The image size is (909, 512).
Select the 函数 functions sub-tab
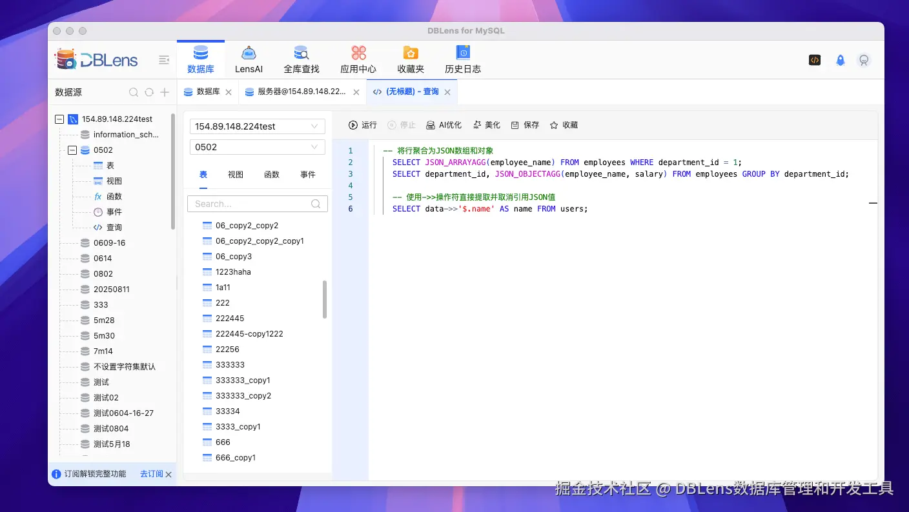(x=272, y=175)
